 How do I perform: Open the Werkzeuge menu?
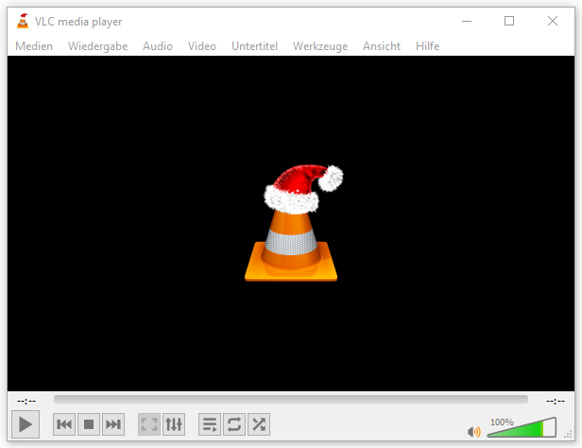320,46
